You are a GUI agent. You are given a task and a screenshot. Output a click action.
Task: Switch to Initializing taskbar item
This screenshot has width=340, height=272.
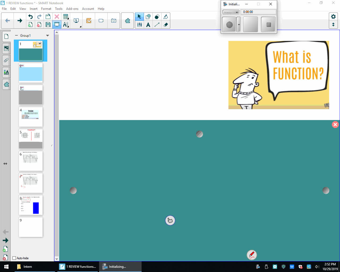click(x=120, y=267)
